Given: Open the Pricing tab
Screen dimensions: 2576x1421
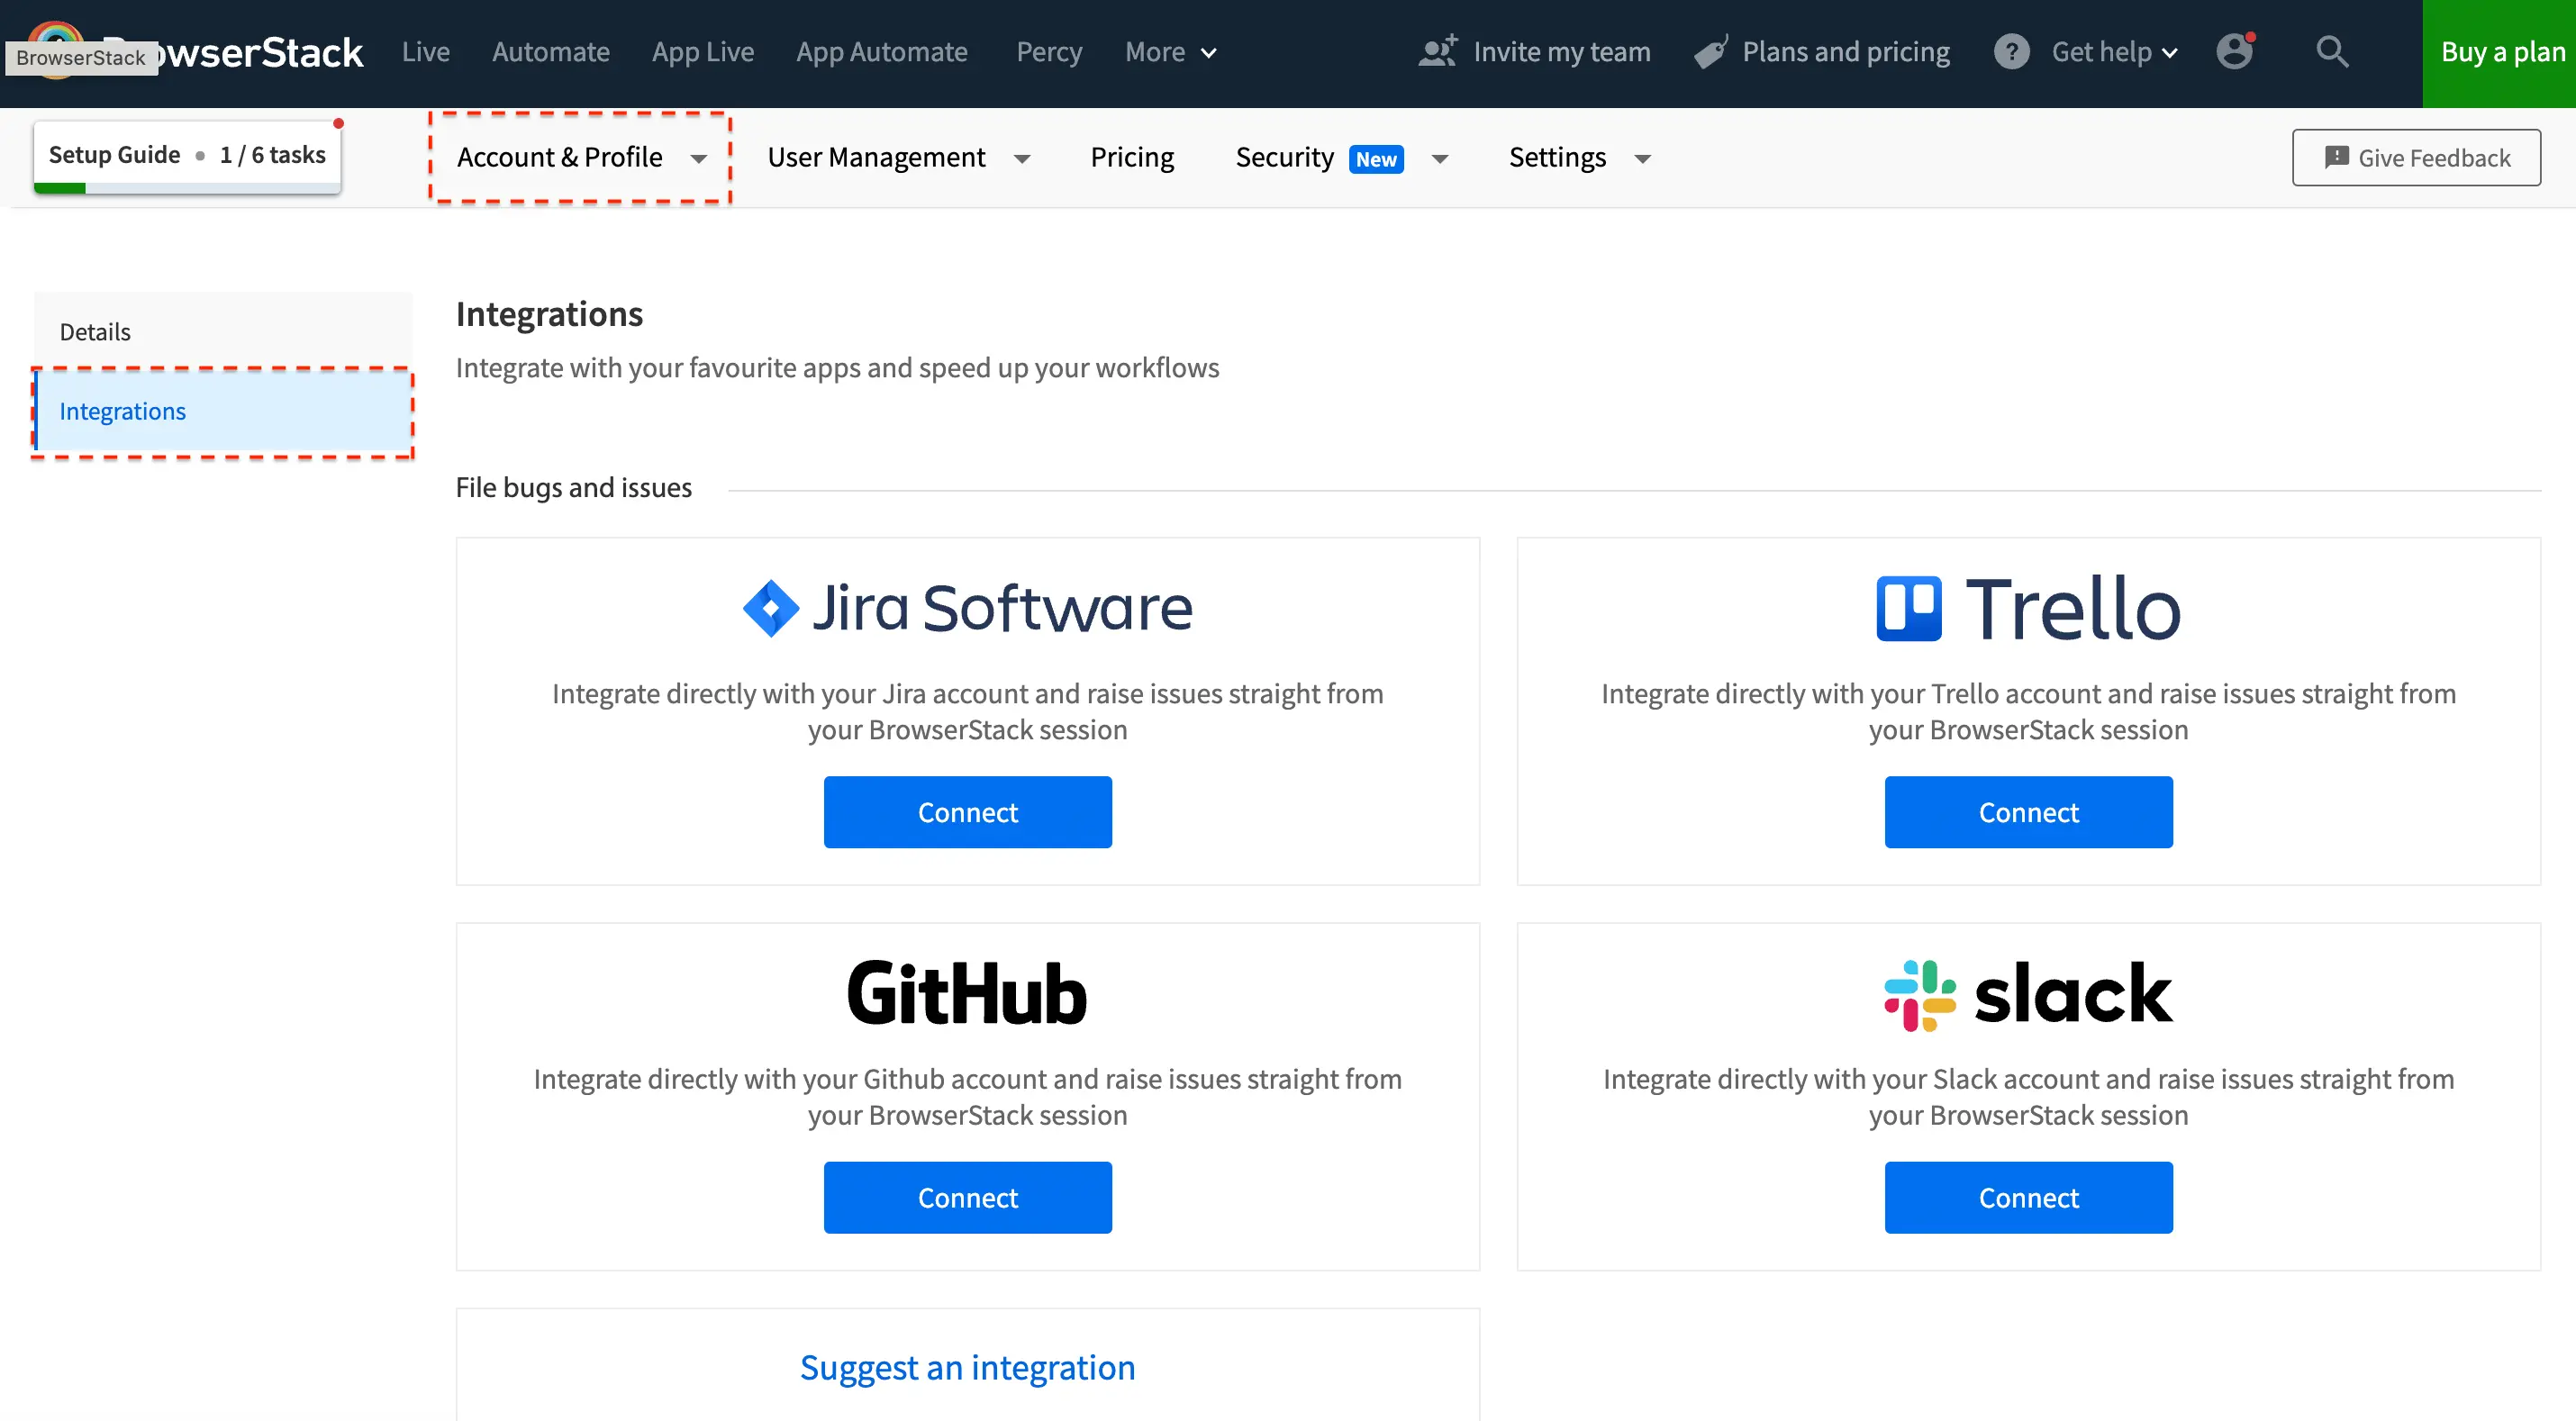Looking at the screenshot, I should 1131,158.
